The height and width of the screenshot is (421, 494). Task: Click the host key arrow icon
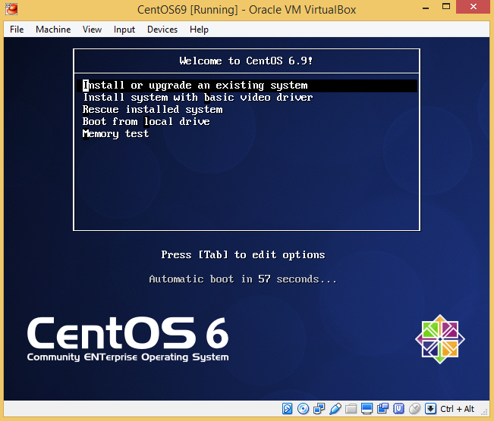click(430, 408)
